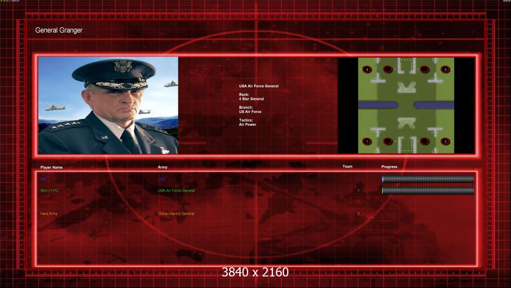Select the yellow Hard Army player name
This screenshot has width=511, height=288.
tap(49, 214)
